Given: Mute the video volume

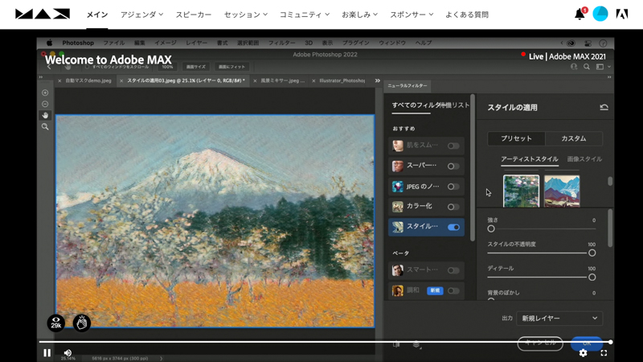Looking at the screenshot, I should pyautogui.click(x=68, y=352).
